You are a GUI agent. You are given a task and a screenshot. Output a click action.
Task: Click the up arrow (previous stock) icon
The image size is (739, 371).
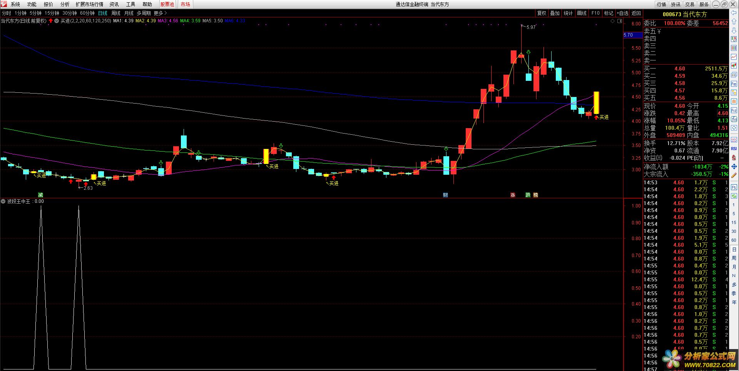(x=734, y=22)
